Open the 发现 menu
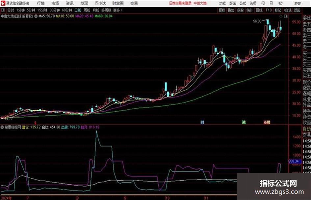Image resolution: width=311 pixels, height=200 pixels. click(84, 3)
